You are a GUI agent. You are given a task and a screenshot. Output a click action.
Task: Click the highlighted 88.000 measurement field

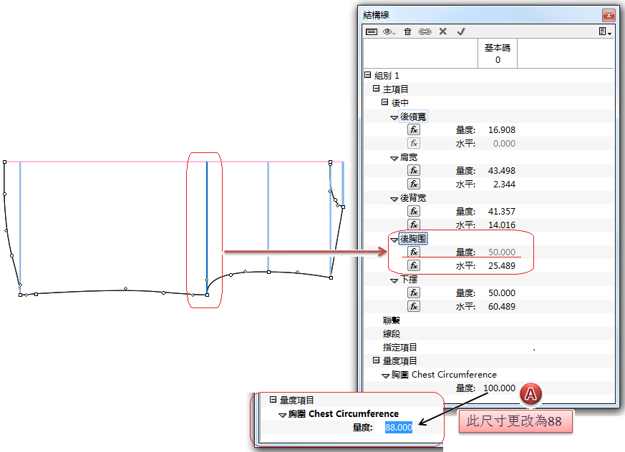point(398,427)
